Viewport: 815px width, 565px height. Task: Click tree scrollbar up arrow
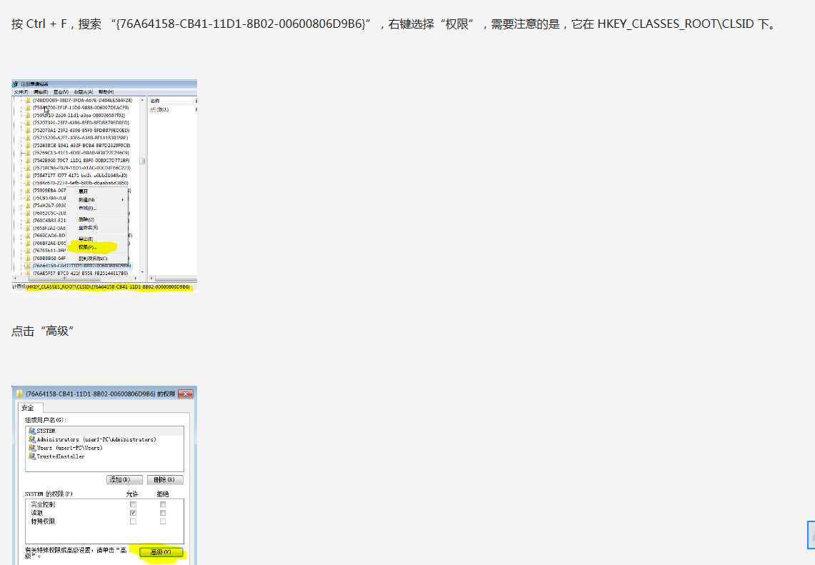142,100
